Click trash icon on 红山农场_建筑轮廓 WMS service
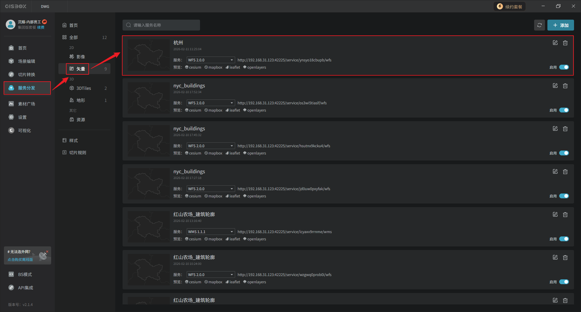Image resolution: width=581 pixels, height=312 pixels. point(565,215)
